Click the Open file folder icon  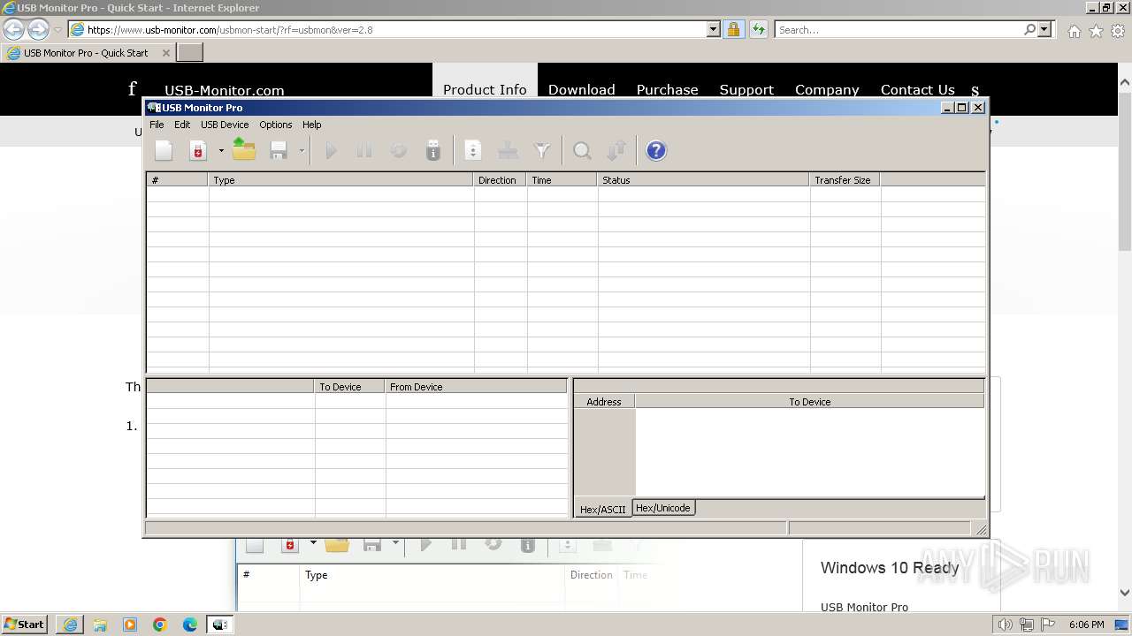coord(244,151)
